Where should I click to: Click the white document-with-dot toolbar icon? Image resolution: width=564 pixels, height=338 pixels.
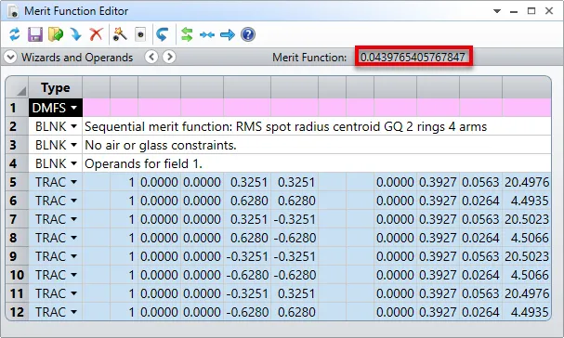[140, 34]
